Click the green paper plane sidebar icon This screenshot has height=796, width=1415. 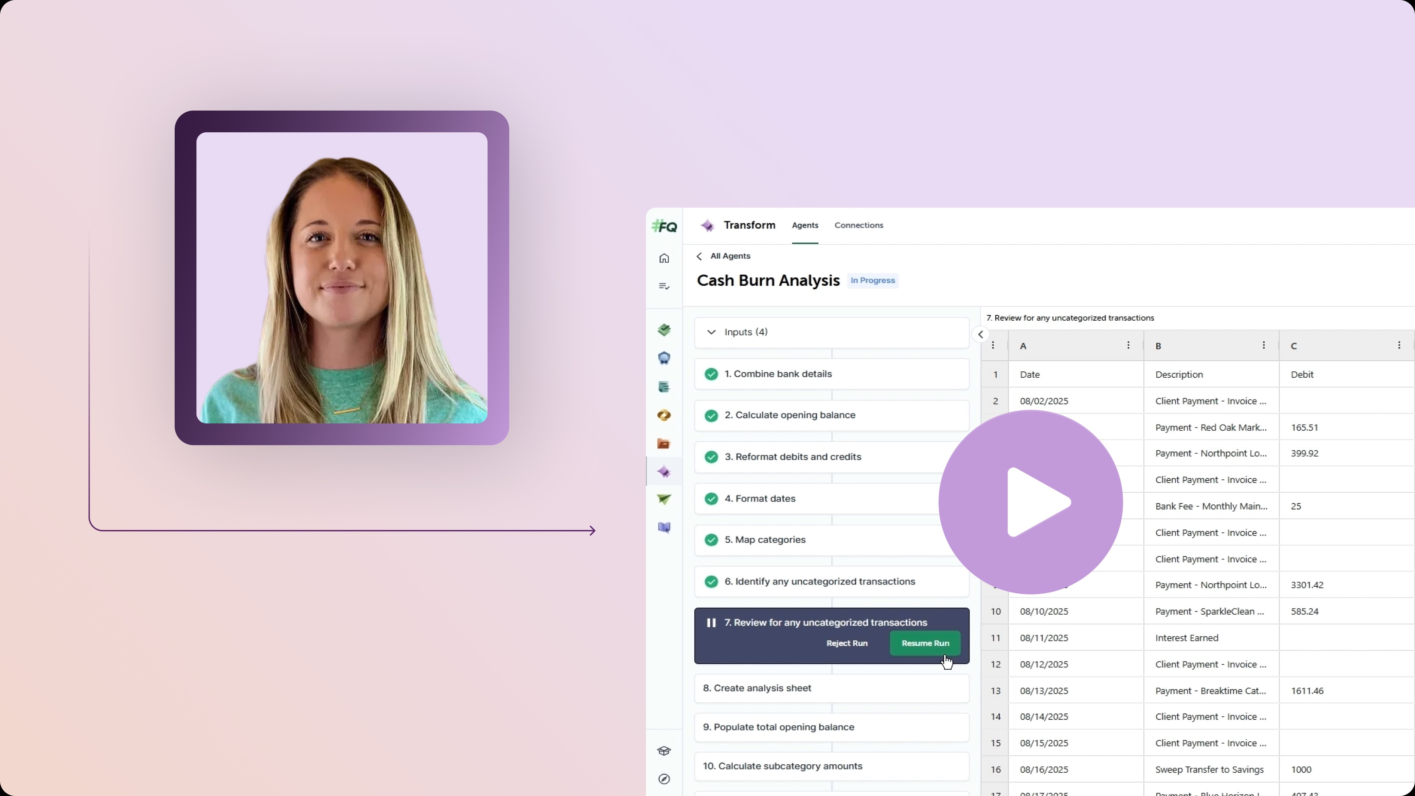pos(664,499)
